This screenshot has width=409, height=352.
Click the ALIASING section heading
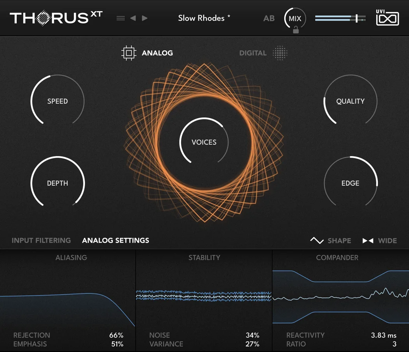tap(71, 258)
